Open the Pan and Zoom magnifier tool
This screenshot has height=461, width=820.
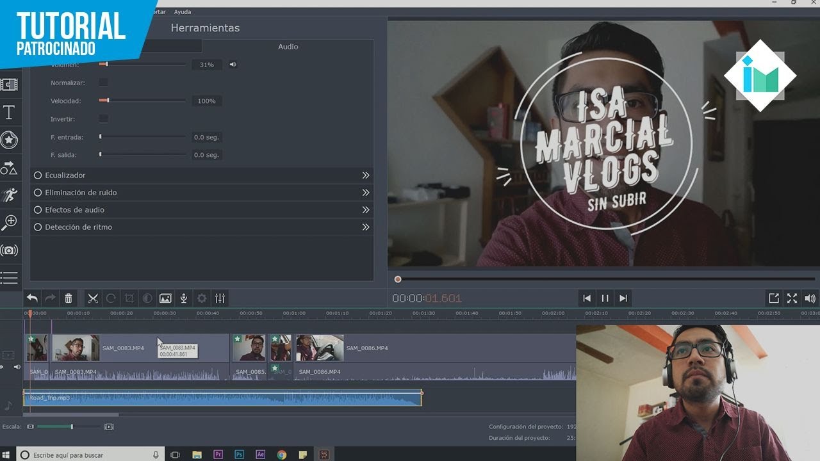pos(9,223)
